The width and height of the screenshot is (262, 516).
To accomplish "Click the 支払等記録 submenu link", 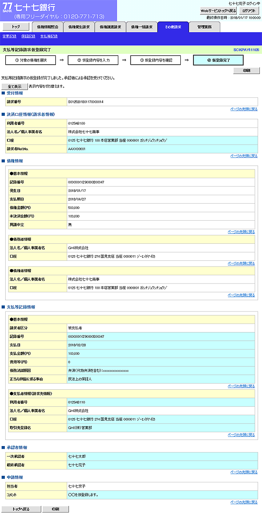I will tap(49, 36).
